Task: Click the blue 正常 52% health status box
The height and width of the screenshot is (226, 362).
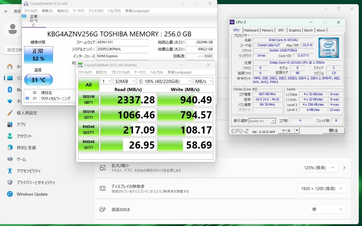Action: point(38,55)
